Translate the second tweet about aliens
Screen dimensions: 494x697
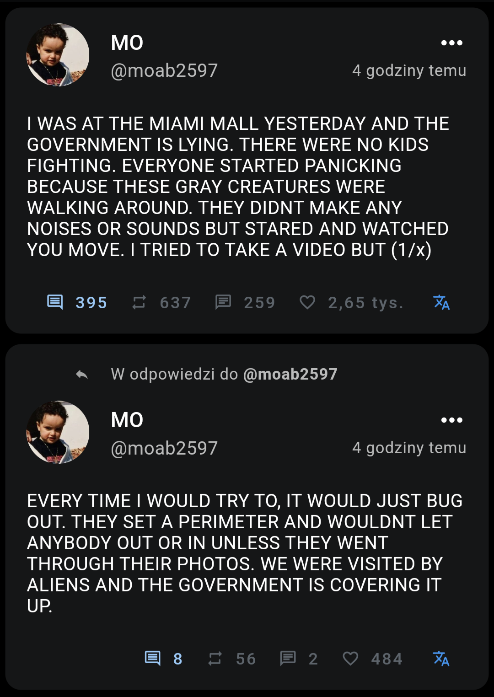click(x=441, y=659)
